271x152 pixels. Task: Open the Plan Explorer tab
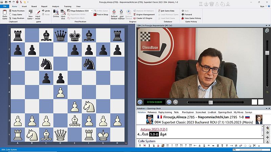(x=187, y=112)
